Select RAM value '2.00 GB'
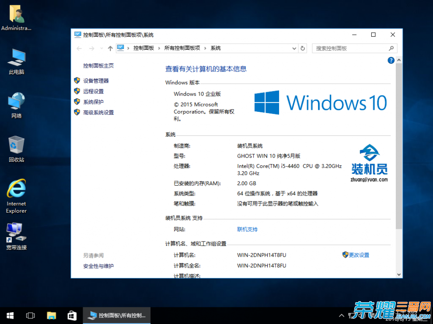Image resolution: width=433 pixels, height=324 pixels. click(246, 183)
